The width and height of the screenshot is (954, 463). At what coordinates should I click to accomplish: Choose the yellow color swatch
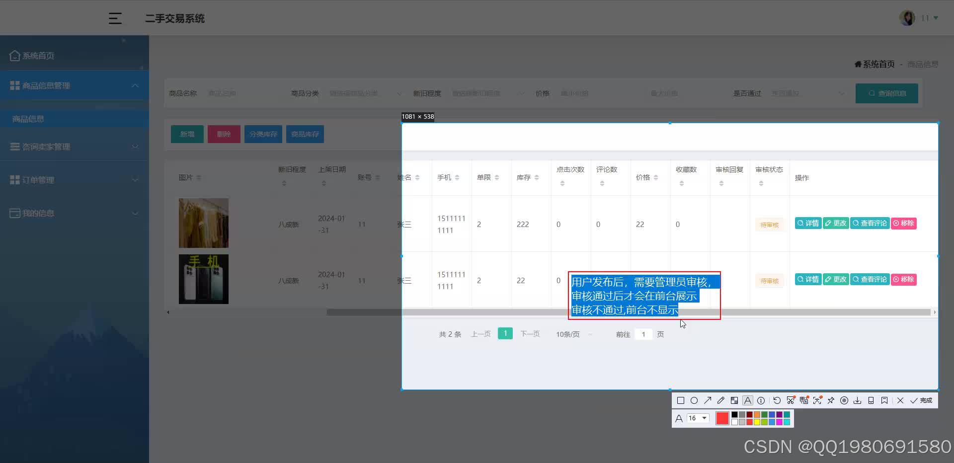pyautogui.click(x=757, y=422)
